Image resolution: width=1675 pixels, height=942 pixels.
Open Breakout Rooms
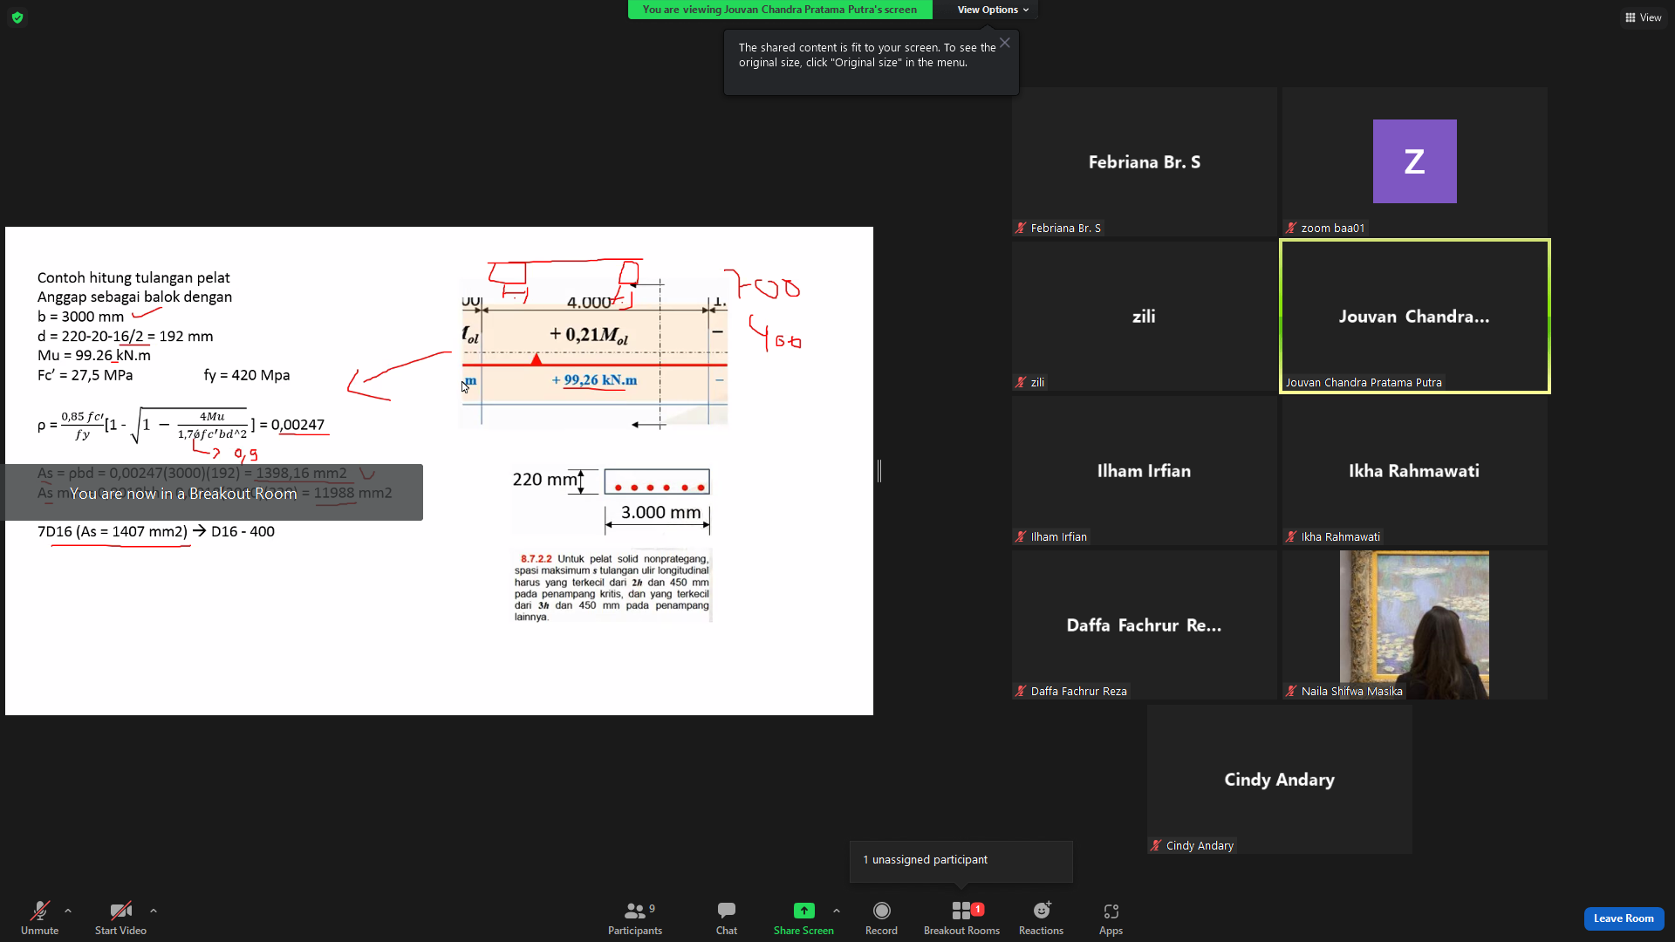961,918
